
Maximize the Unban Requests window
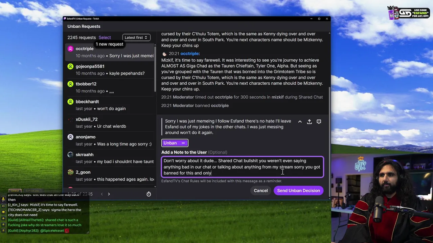click(x=319, y=19)
